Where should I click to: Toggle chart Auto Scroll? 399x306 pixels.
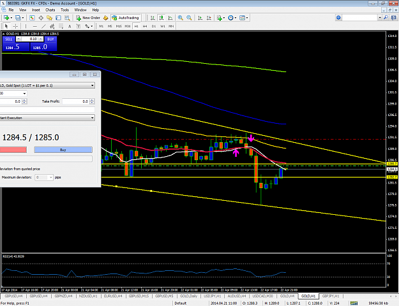[200, 18]
